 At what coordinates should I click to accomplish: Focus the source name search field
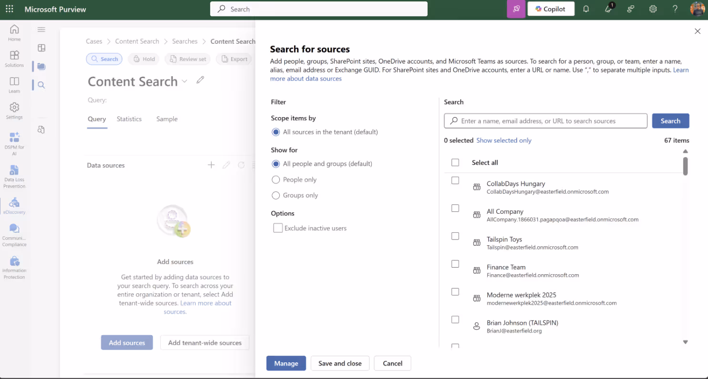(545, 121)
